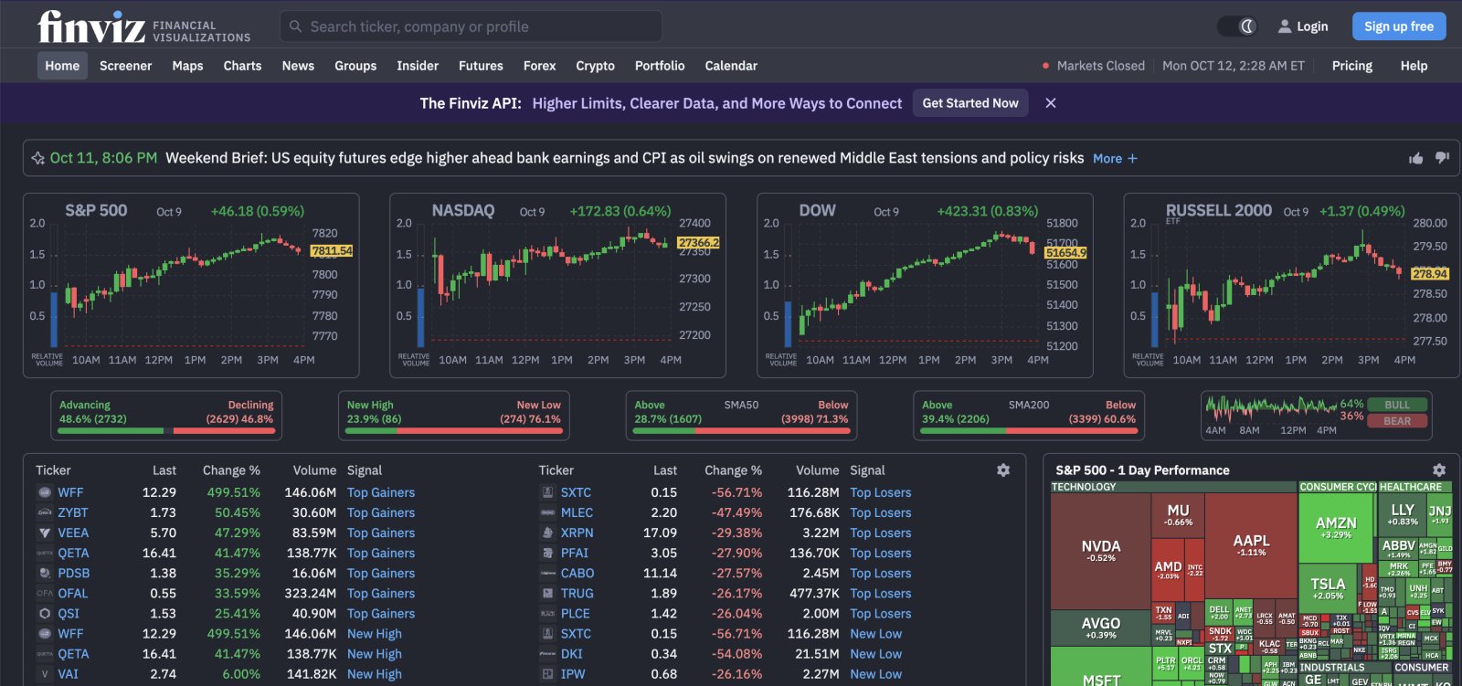Open the NASDAQ chart
Image resolution: width=1462 pixels, height=686 pixels.
point(557,285)
